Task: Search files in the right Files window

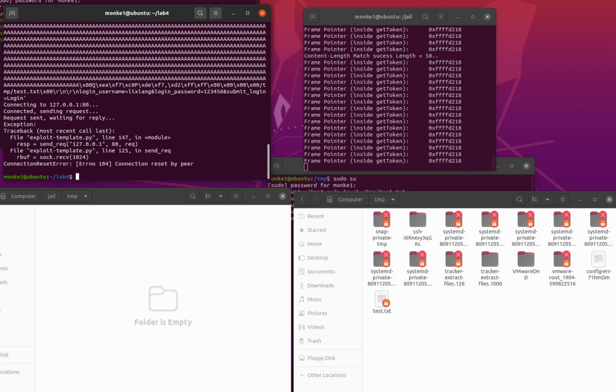Action: [x=519, y=199]
